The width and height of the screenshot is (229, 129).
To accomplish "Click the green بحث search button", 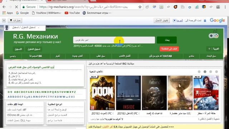I will pyautogui.click(x=167, y=40).
